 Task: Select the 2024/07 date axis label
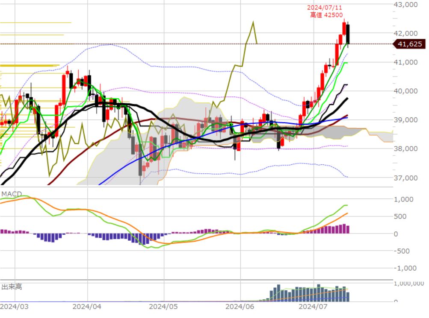coord(313,306)
